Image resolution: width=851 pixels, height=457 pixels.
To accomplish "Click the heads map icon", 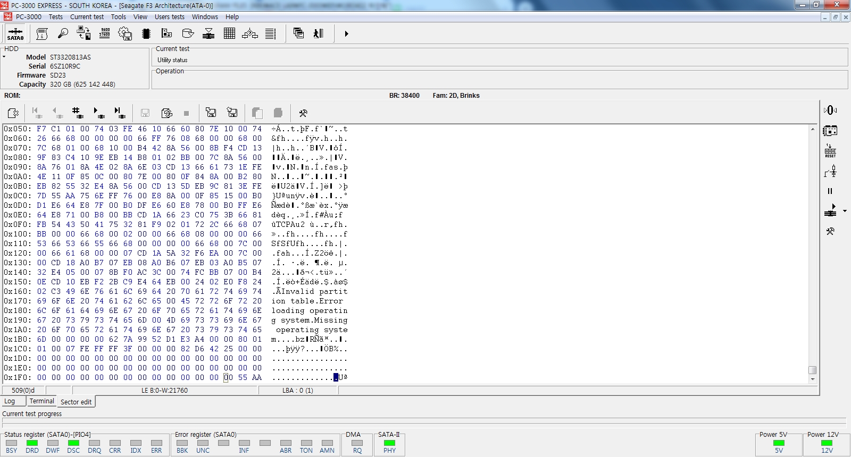I will 208,33.
